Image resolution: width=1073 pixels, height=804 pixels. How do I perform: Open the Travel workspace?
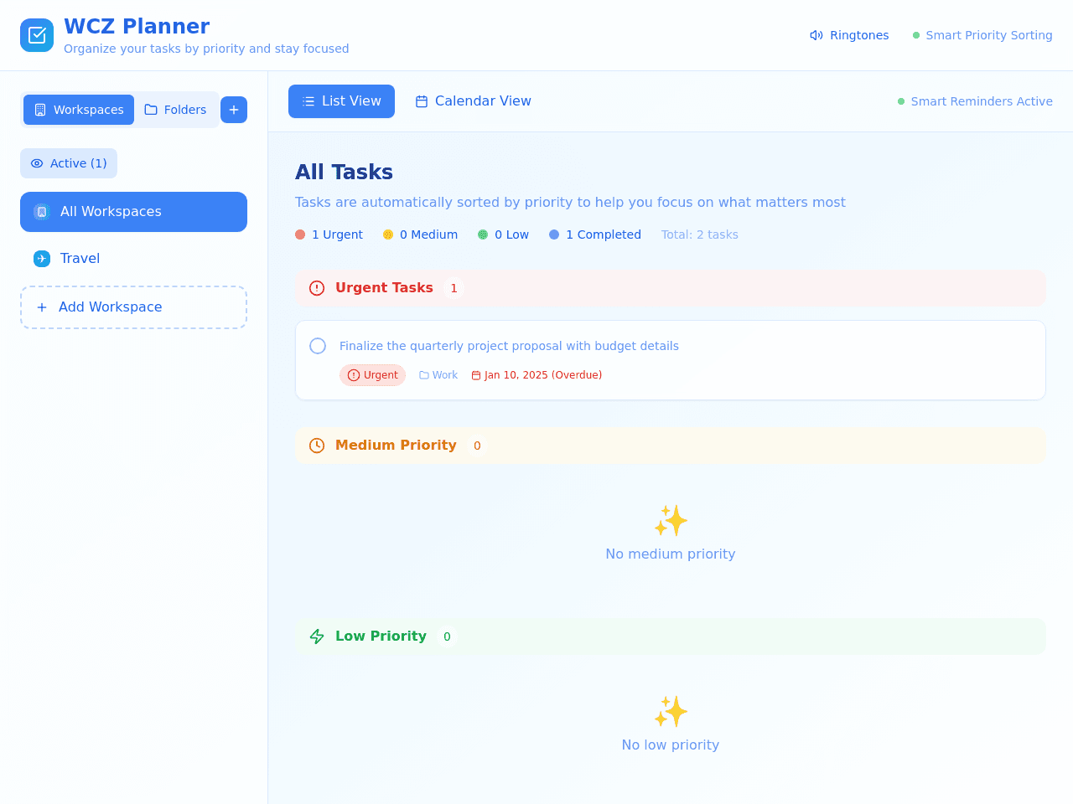tap(133, 259)
